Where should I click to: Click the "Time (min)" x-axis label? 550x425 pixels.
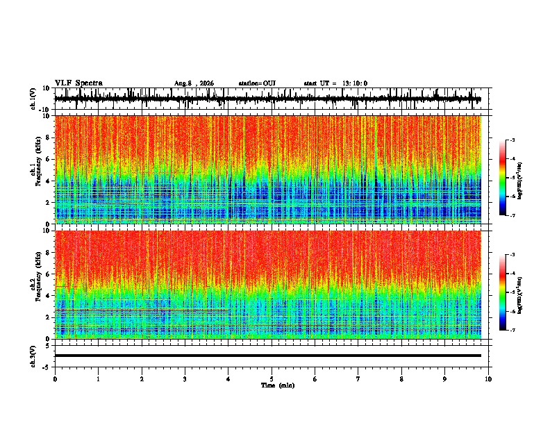tap(278, 385)
